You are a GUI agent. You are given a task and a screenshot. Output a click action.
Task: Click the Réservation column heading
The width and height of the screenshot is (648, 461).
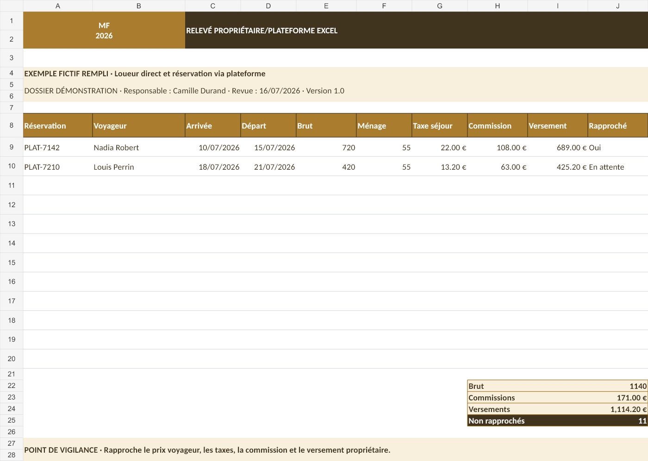58,126
